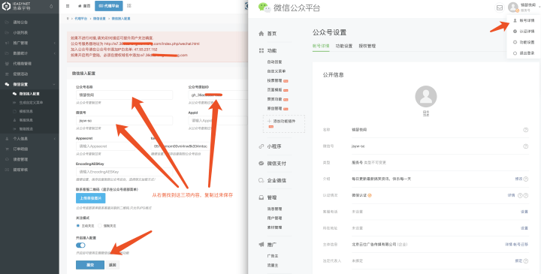This screenshot has height=274, width=541.
Task: Click the 上传微信图片 upload button
Action: (91, 198)
